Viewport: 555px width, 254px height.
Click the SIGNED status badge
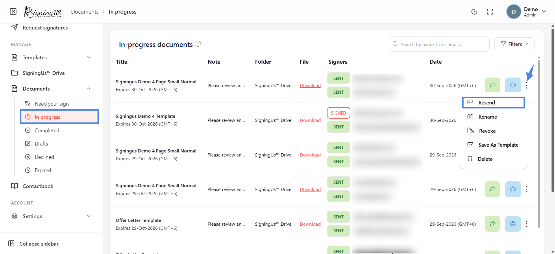[x=338, y=113]
